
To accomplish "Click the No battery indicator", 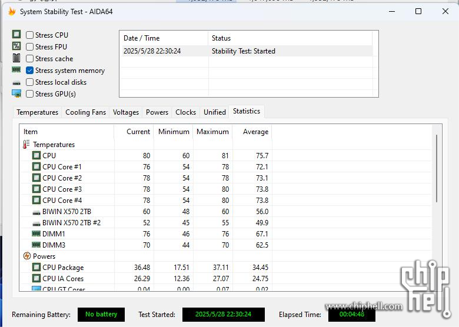I will (101, 315).
